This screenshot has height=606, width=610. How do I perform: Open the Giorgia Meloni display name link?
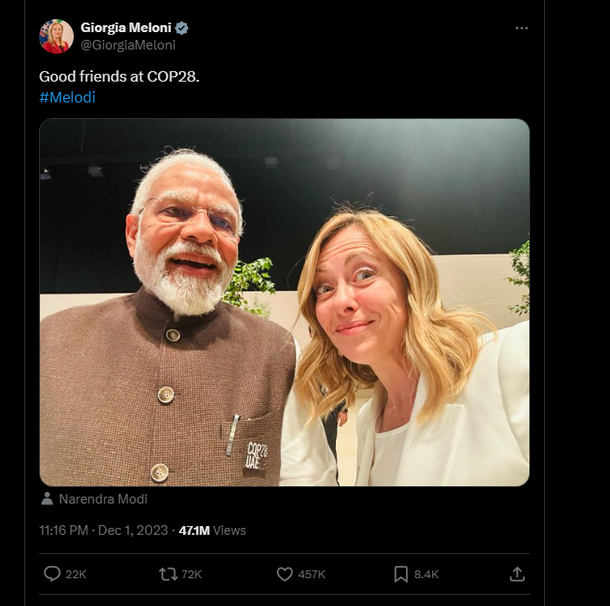(x=126, y=28)
